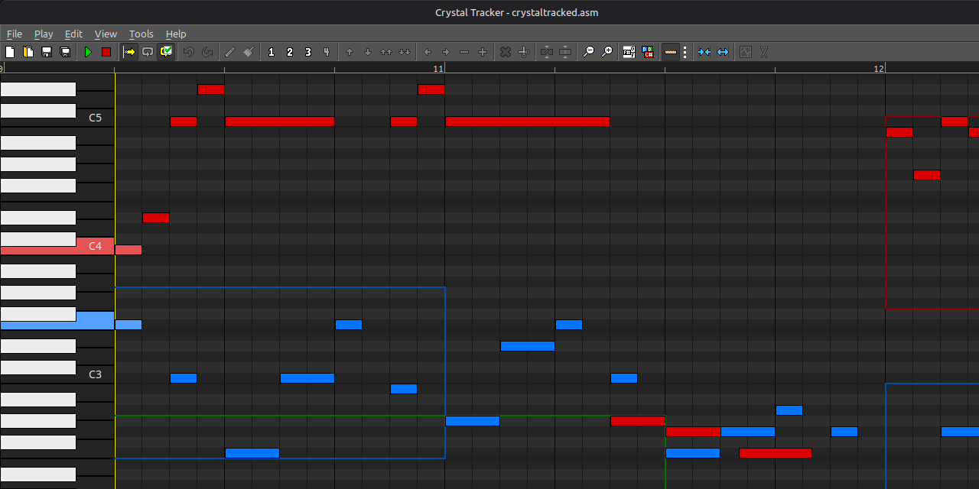The height and width of the screenshot is (489, 979).
Task: Save the current song
Action: click(x=47, y=52)
